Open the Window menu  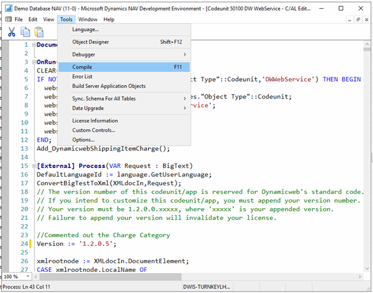tap(87, 19)
